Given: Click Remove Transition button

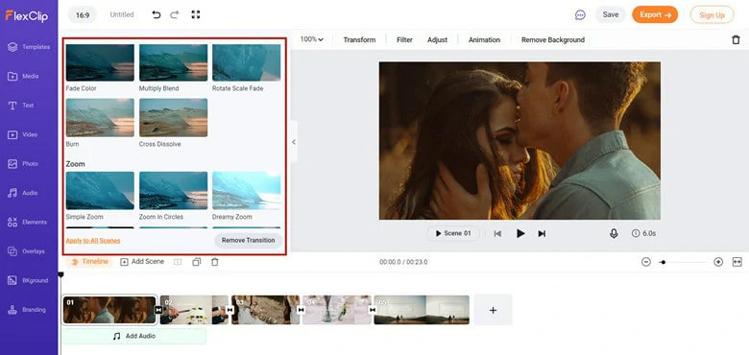Looking at the screenshot, I should pos(248,240).
